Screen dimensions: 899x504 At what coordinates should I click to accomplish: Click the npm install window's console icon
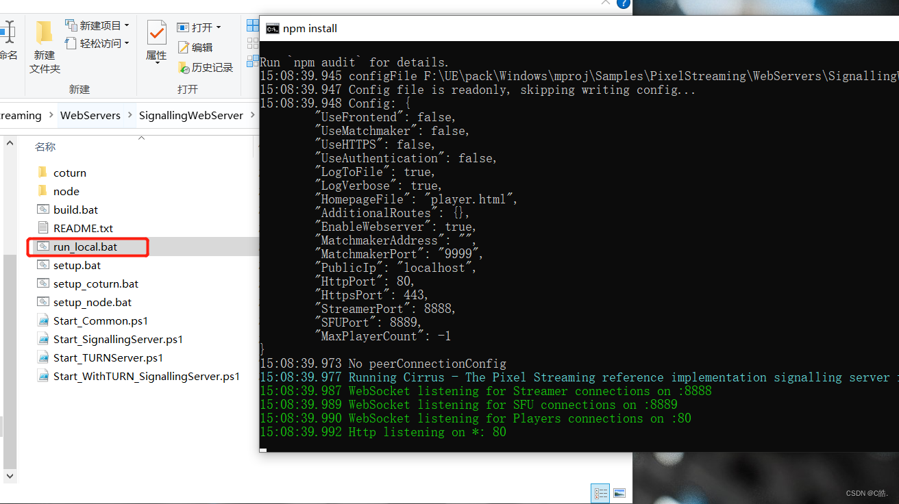pos(272,28)
